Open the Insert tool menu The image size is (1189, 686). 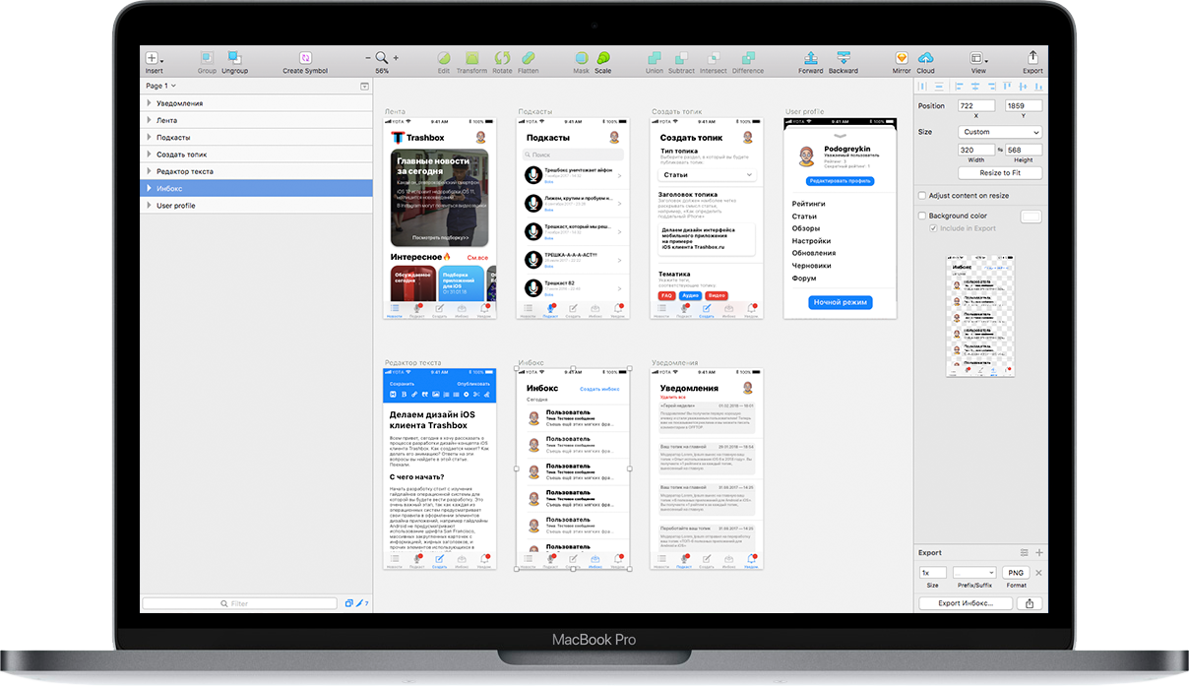[154, 59]
